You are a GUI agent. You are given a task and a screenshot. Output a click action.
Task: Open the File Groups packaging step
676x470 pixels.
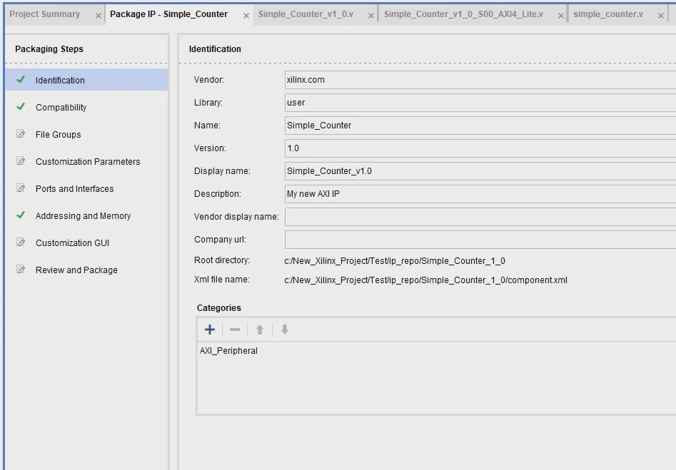86,134
